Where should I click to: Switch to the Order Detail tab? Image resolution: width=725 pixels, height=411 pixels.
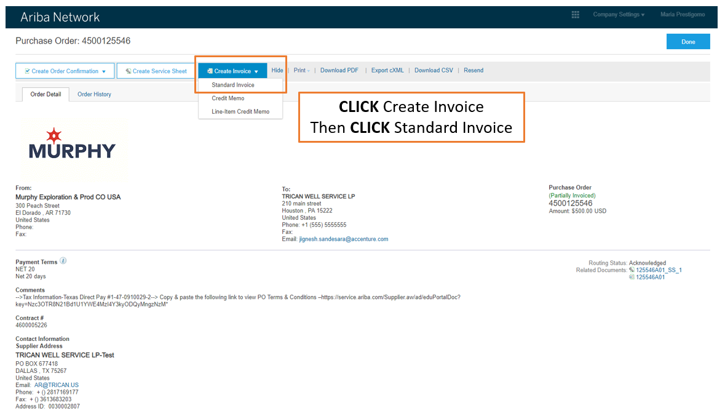[46, 94]
